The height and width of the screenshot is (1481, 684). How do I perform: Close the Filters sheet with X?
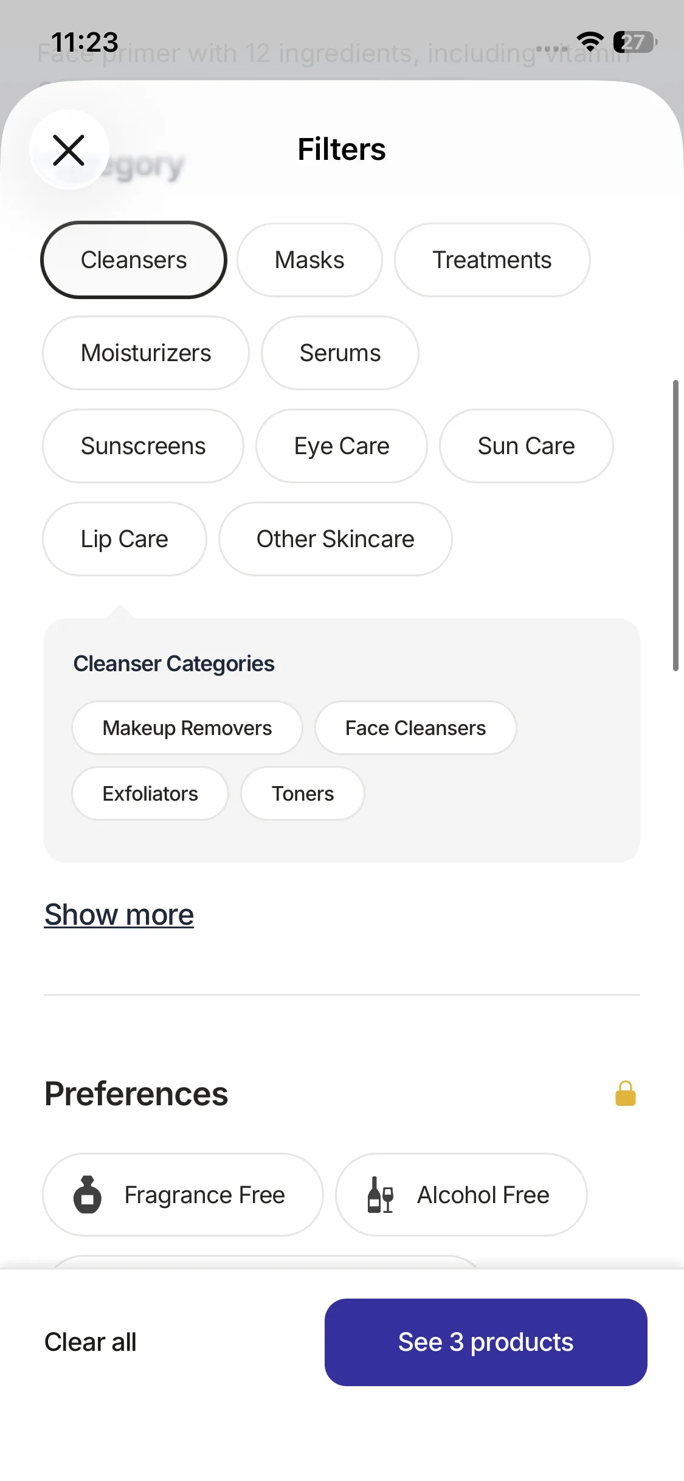(69, 150)
